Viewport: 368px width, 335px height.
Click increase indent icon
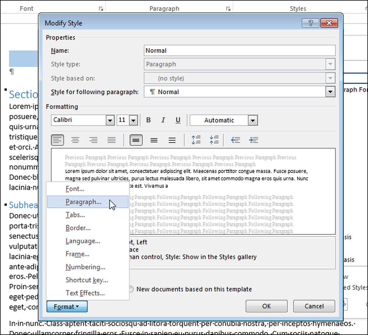click(x=254, y=140)
